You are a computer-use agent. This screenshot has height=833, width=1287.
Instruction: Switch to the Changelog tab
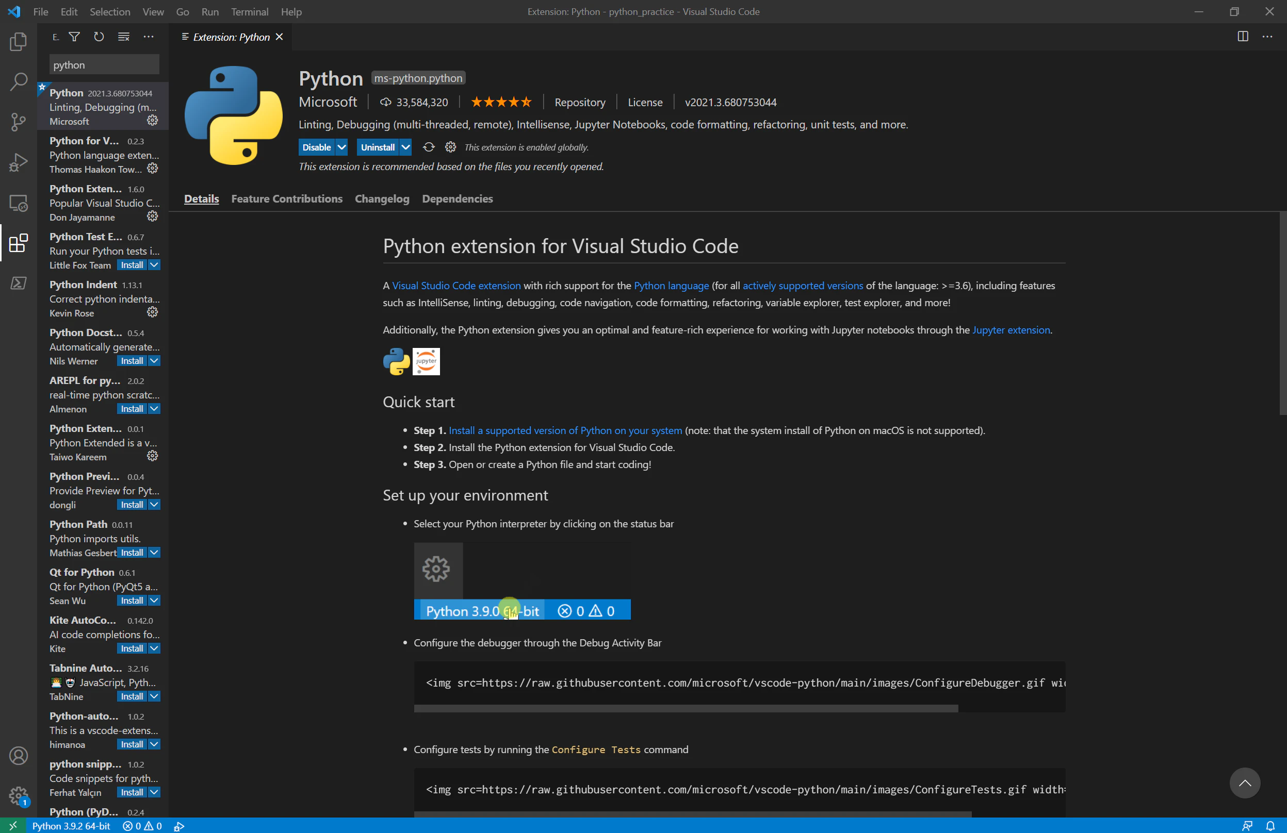(x=382, y=199)
